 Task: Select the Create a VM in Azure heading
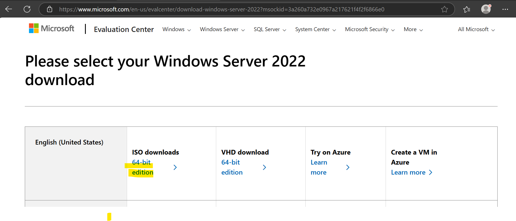[x=414, y=157]
